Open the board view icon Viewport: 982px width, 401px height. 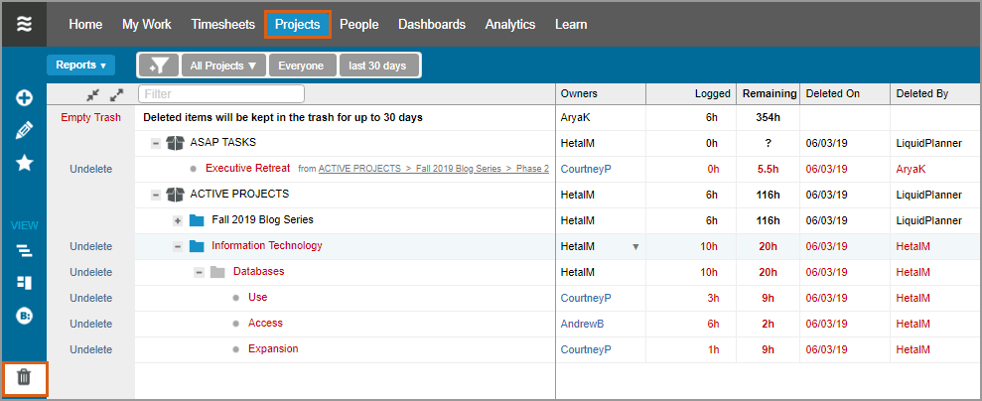click(24, 282)
